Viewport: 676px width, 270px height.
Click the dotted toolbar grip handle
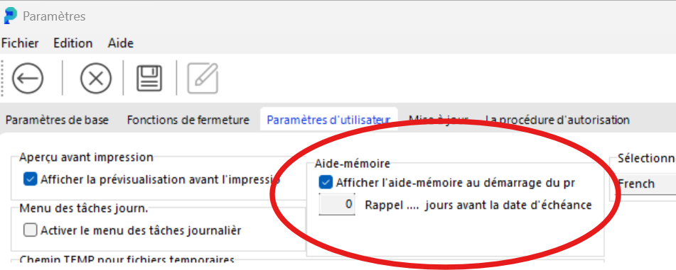[4, 78]
